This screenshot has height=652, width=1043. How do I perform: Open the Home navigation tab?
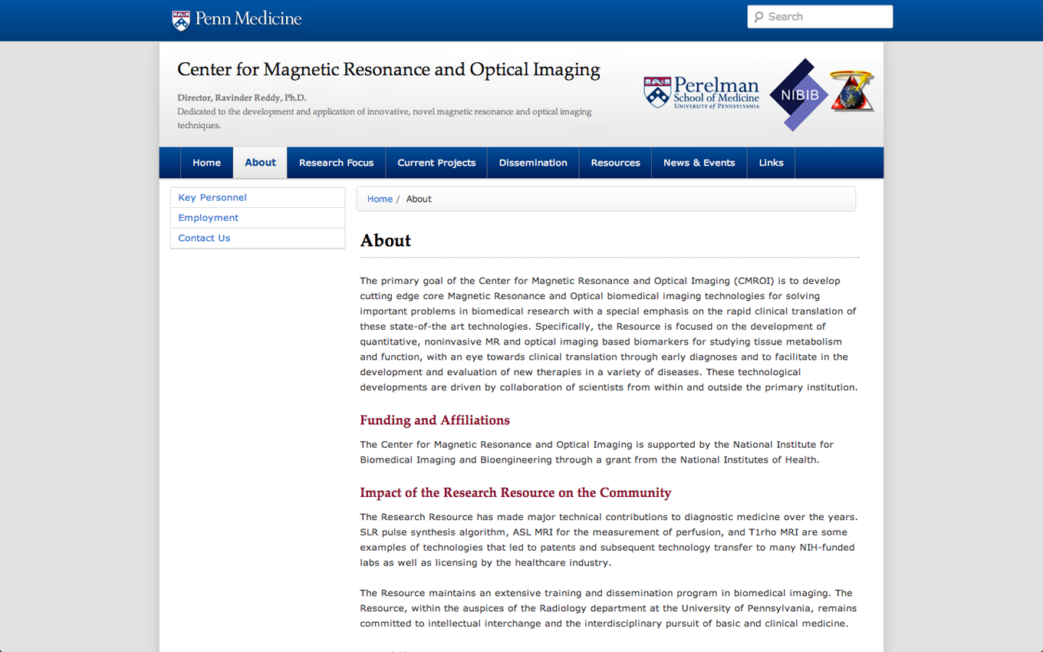pos(206,163)
